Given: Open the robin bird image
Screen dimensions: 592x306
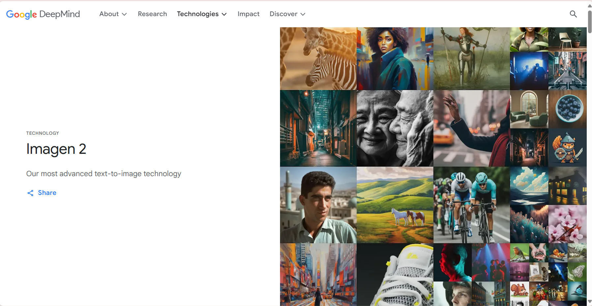Looking at the screenshot, I should (520, 253).
